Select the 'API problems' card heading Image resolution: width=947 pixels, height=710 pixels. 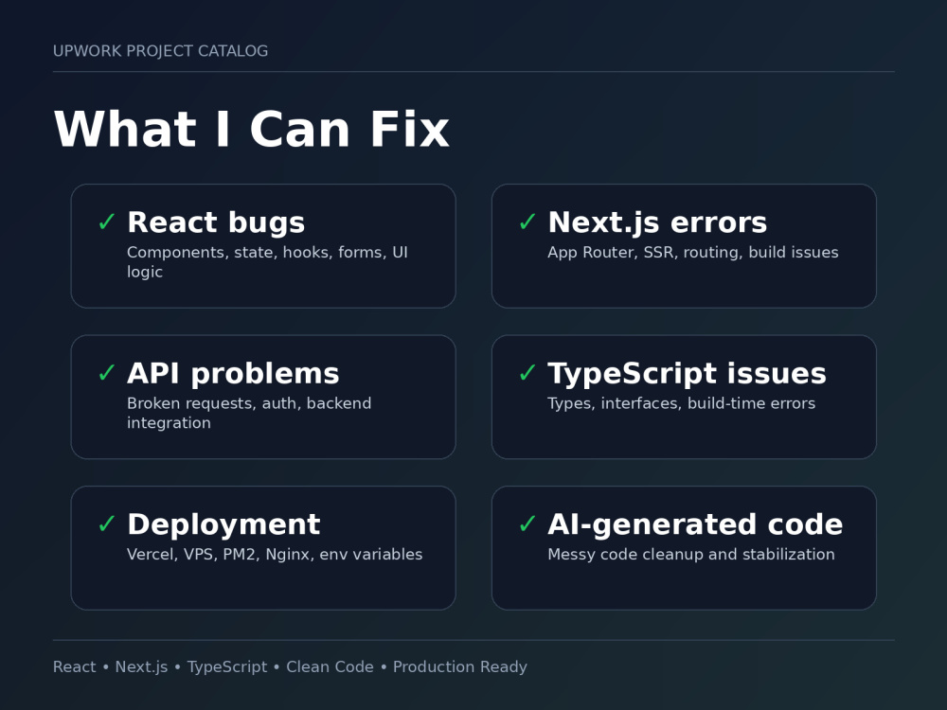pos(233,374)
